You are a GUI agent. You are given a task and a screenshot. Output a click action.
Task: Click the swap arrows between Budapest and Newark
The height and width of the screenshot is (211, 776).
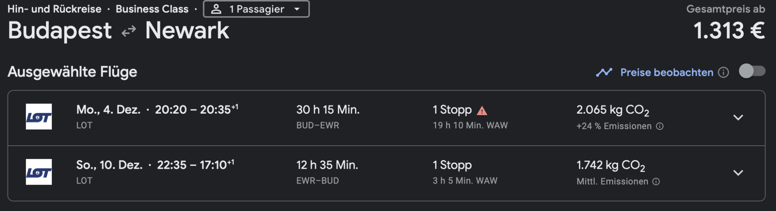(129, 31)
